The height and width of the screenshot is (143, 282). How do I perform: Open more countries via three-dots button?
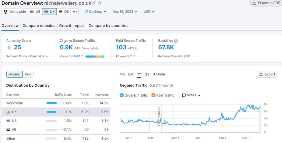point(75,12)
